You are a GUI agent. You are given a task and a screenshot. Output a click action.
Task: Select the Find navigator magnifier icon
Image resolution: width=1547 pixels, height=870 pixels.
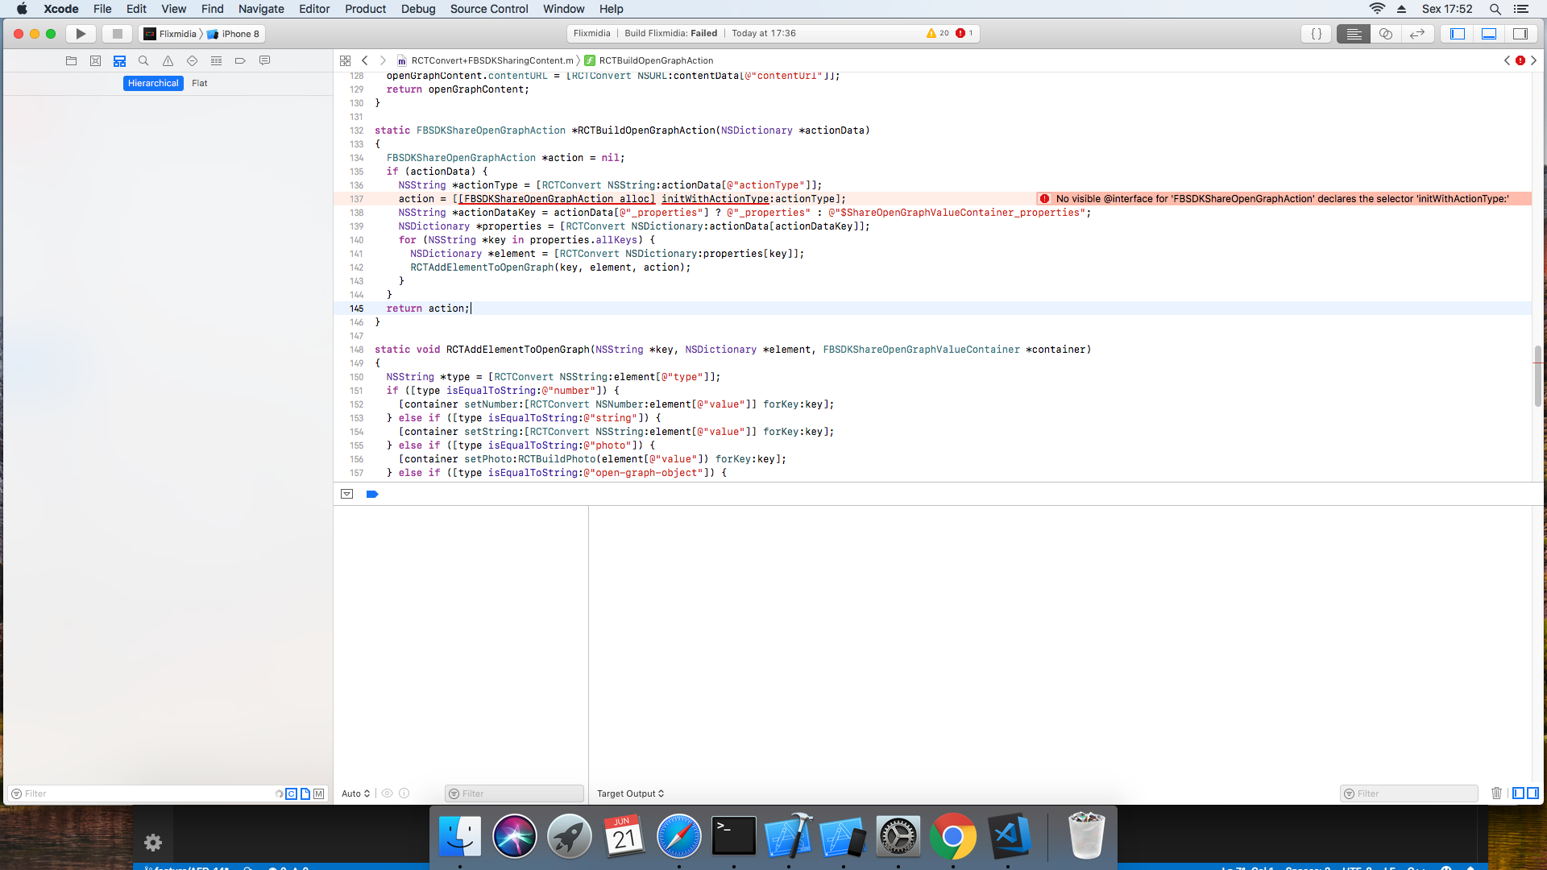[x=143, y=60]
